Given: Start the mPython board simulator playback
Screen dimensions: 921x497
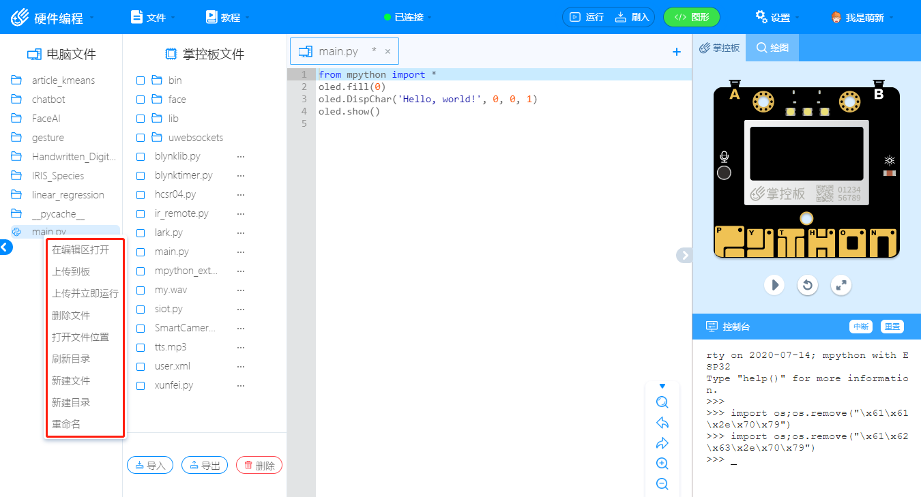Looking at the screenshot, I should 774,284.
